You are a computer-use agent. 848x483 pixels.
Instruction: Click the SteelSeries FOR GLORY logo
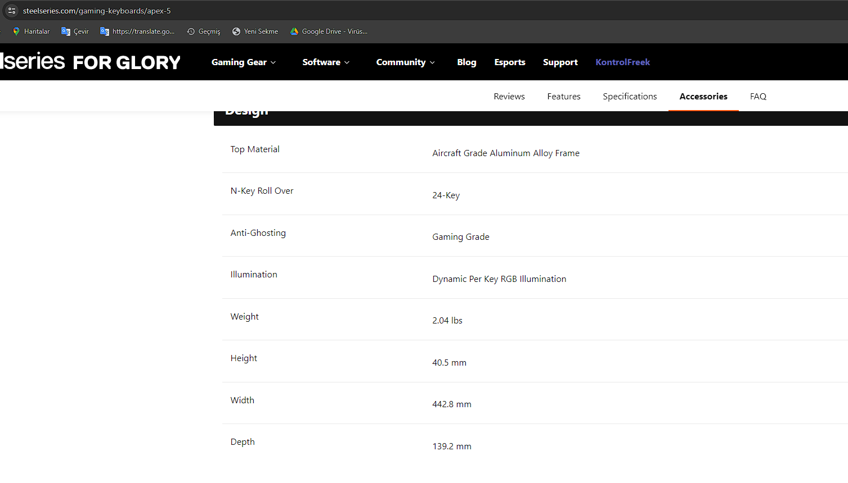click(90, 62)
